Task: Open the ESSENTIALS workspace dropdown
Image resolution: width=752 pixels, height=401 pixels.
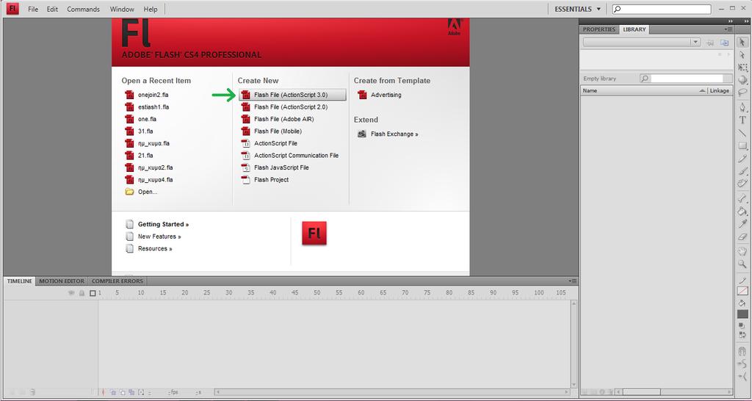Action: 577,9
